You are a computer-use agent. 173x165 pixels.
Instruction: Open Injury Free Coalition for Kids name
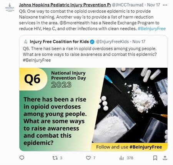coord(59,42)
